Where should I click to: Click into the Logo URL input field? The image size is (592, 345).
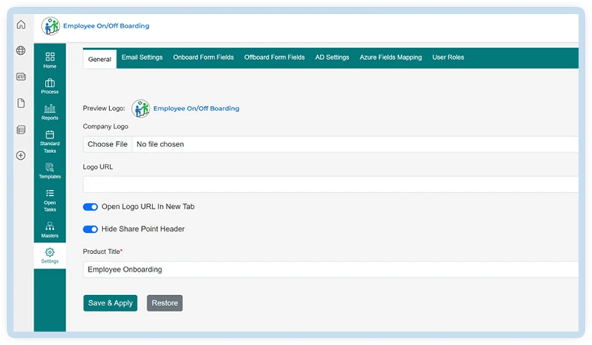pos(329,184)
